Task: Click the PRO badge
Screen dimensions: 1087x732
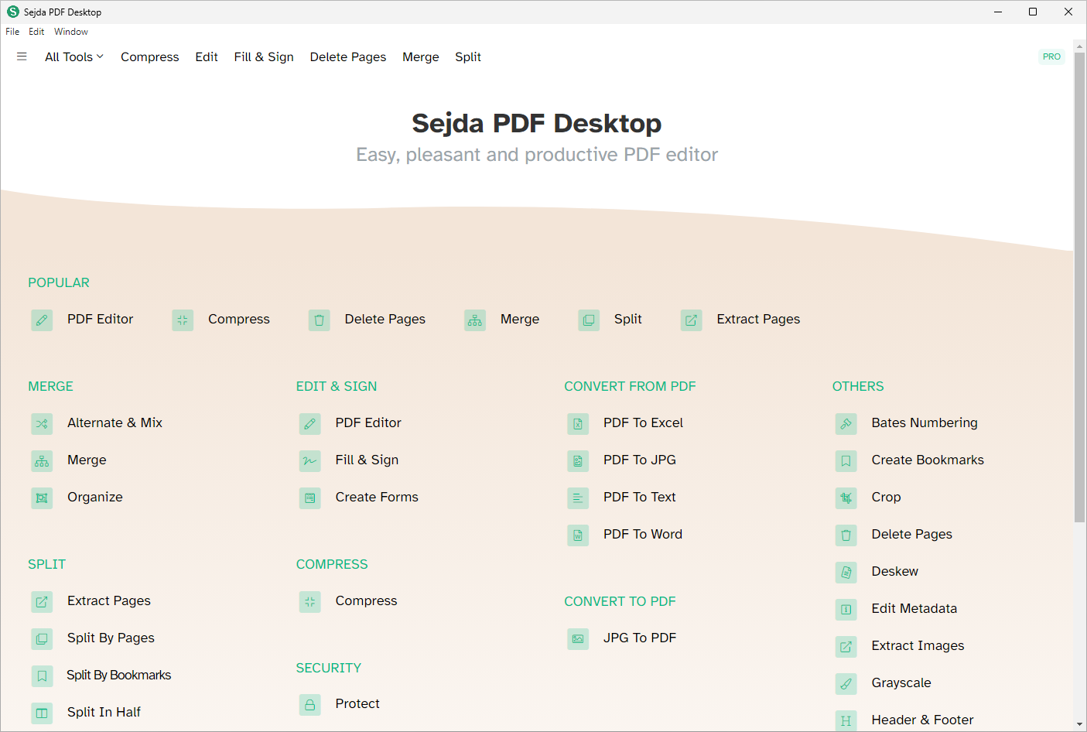Action: [1051, 56]
